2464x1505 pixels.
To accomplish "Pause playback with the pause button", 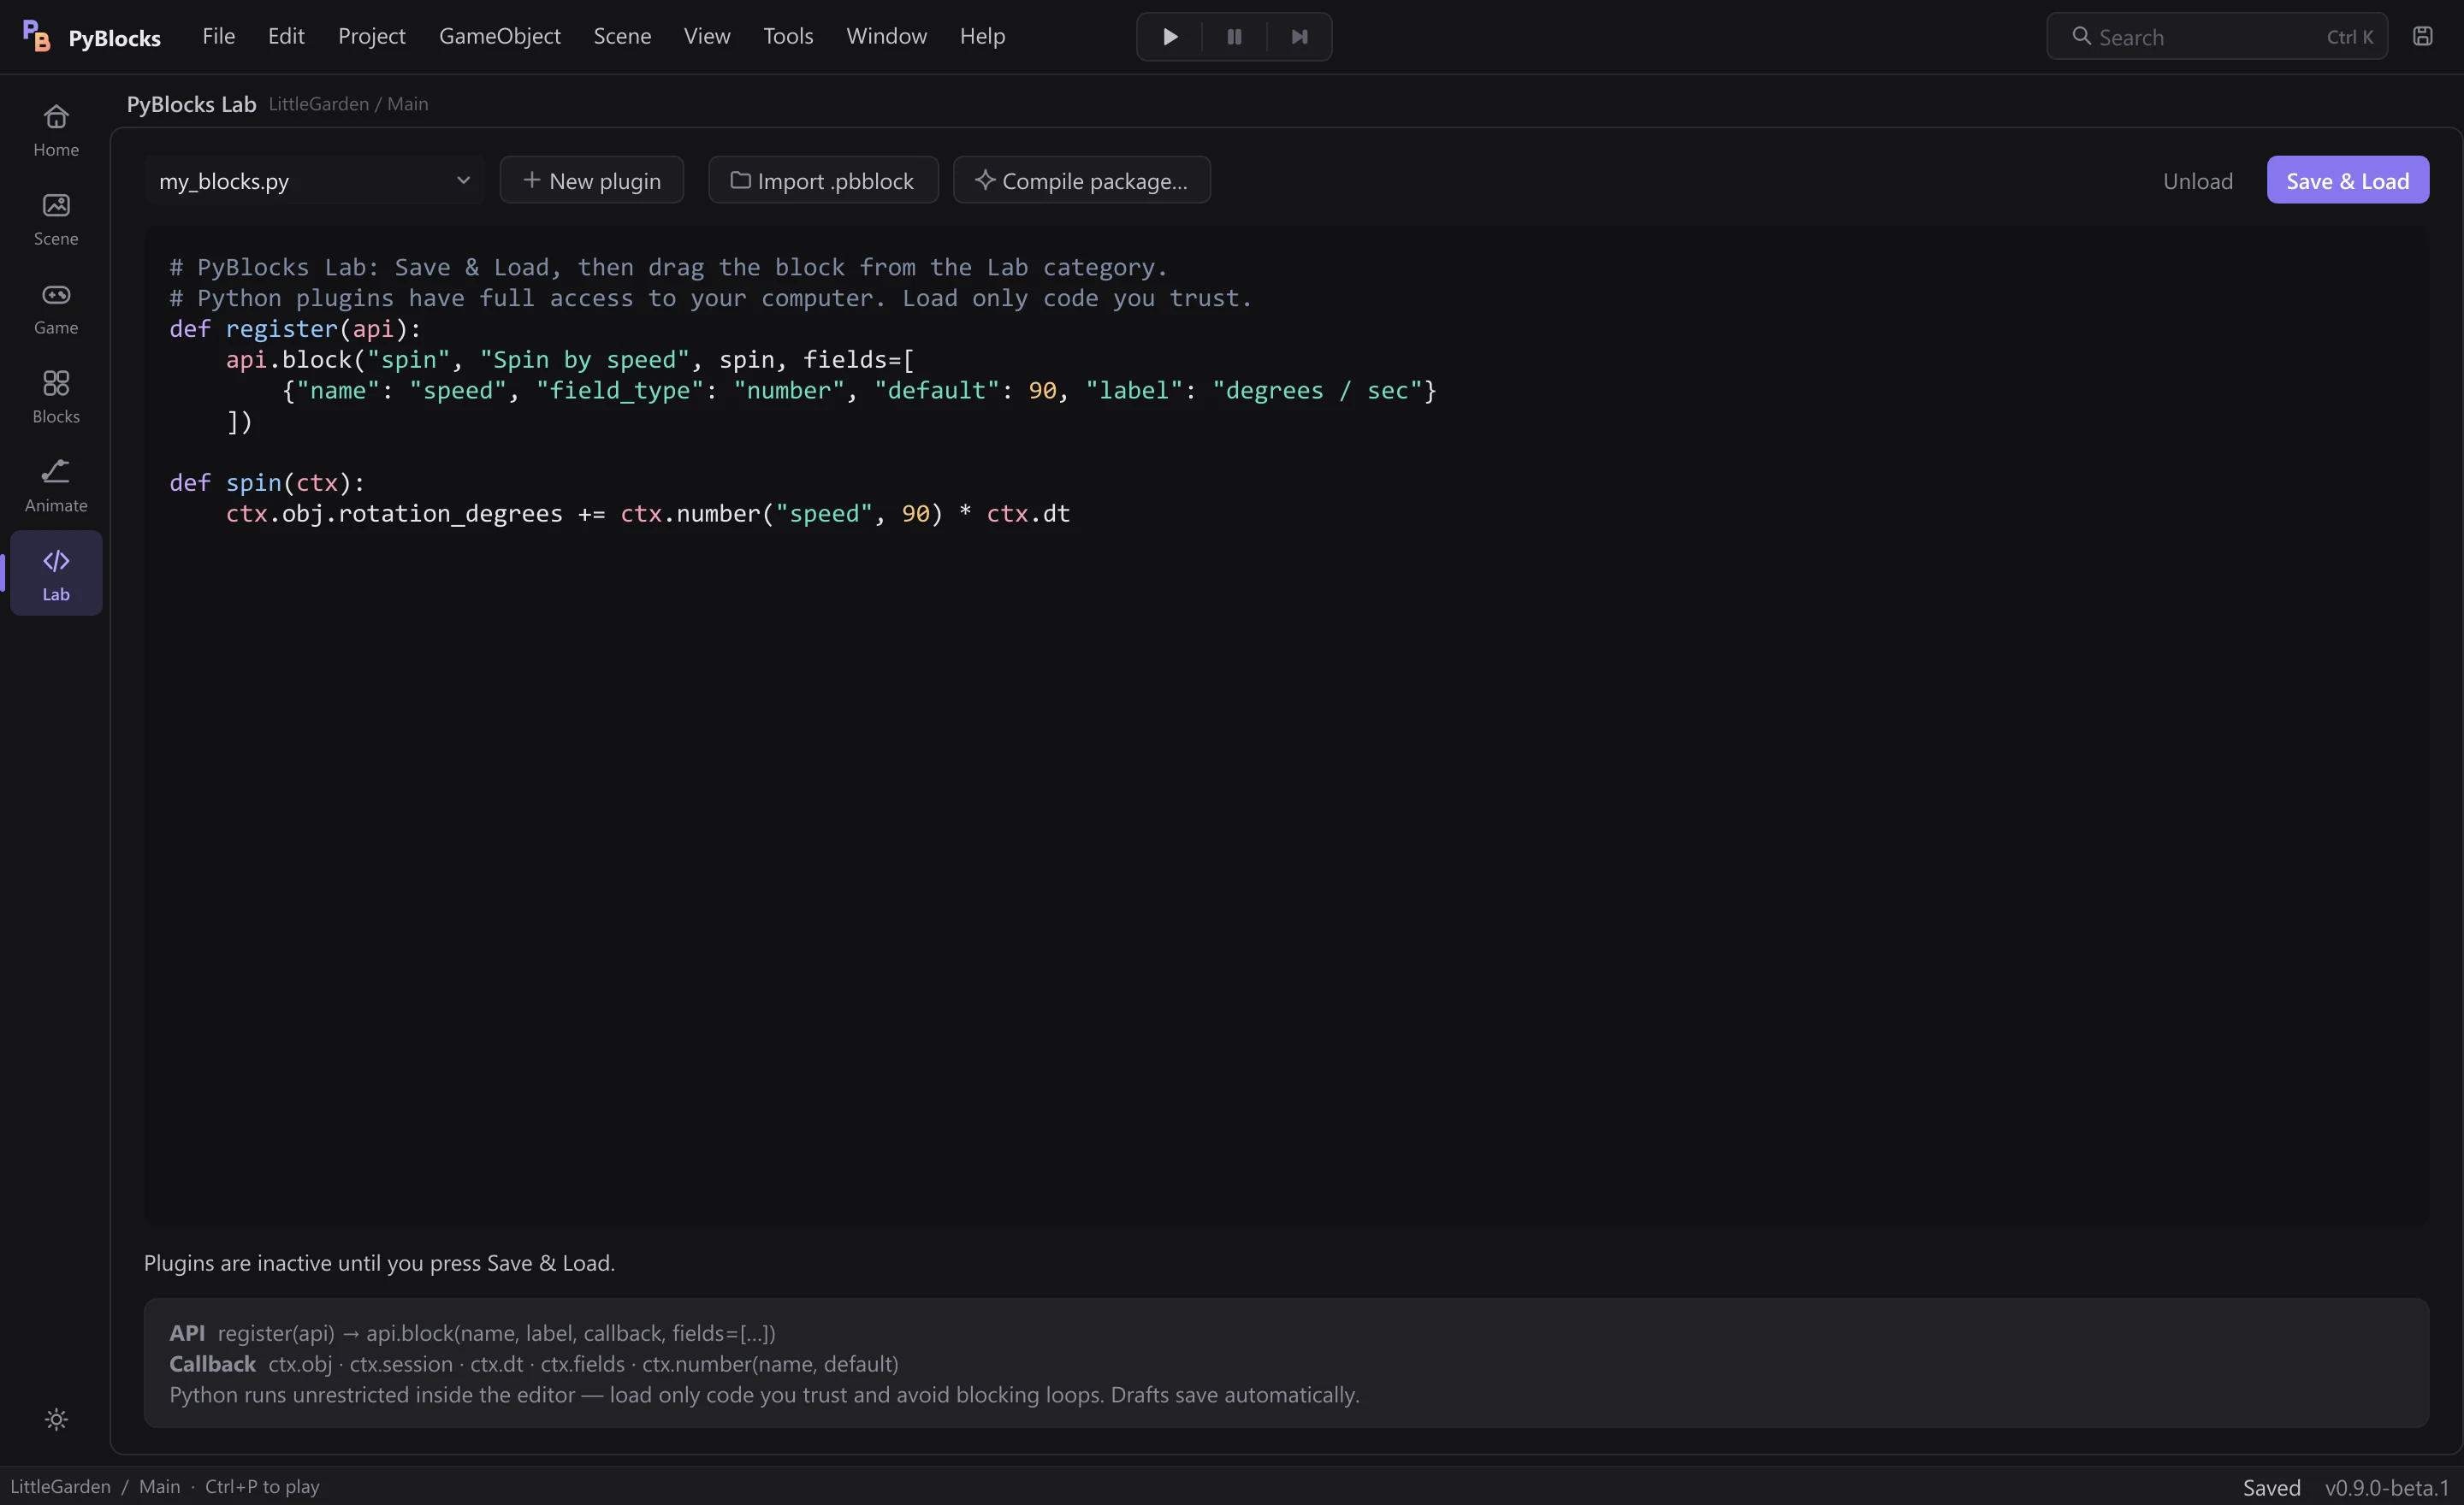I will (1234, 37).
